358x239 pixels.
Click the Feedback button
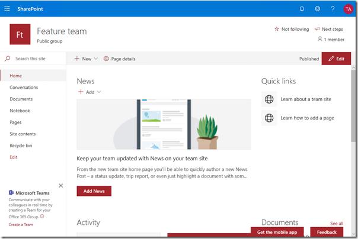pyautogui.click(x=327, y=232)
